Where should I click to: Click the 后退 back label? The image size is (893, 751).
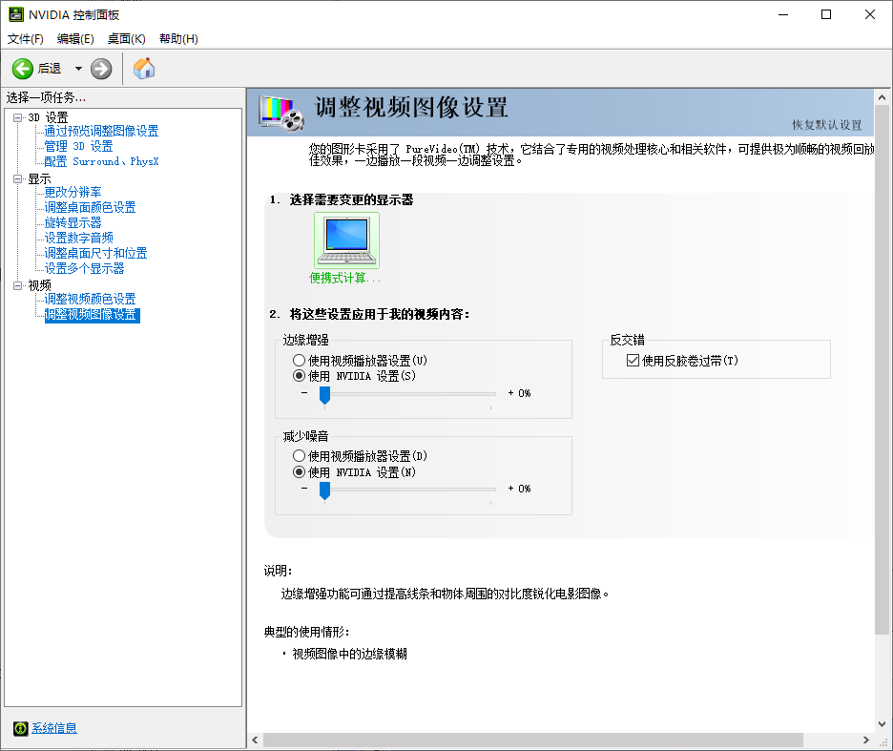pos(50,69)
